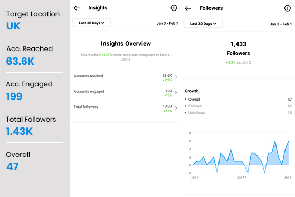Click the Insights Overview heading
295x197 pixels.
click(x=126, y=44)
